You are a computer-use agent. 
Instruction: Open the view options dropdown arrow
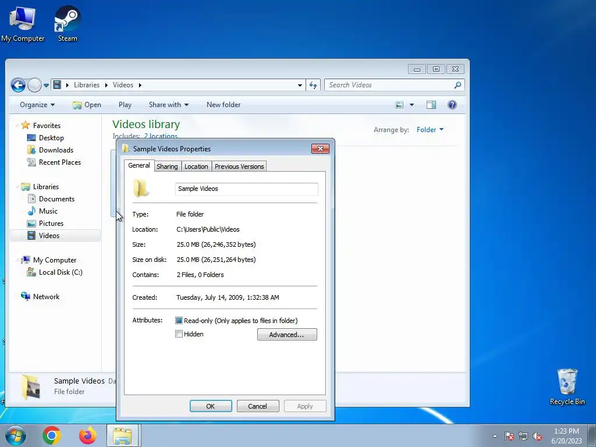click(x=411, y=105)
